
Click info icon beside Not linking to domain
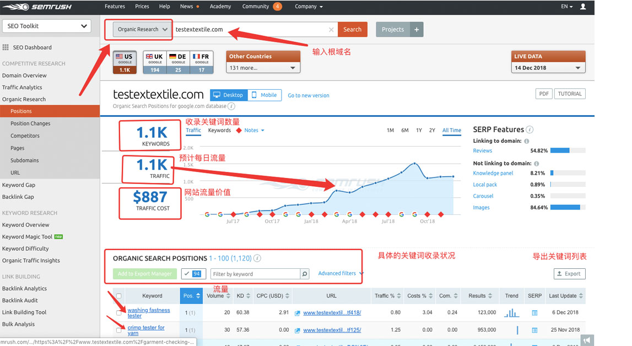[537, 164]
